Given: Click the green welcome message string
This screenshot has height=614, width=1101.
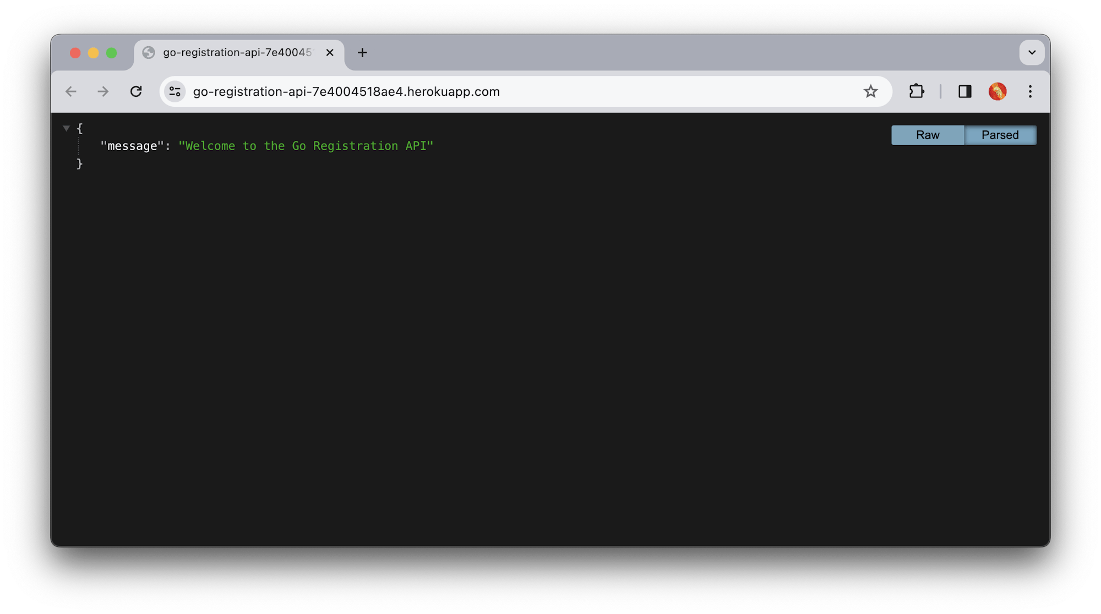Looking at the screenshot, I should (x=305, y=145).
